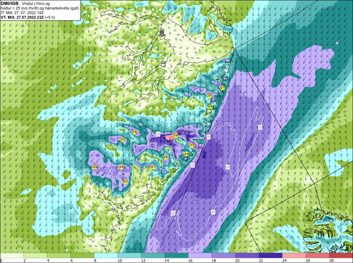Screen dimensions: 353x263
Task: Click the yellow 30 max gust label
Action: point(210,95)
